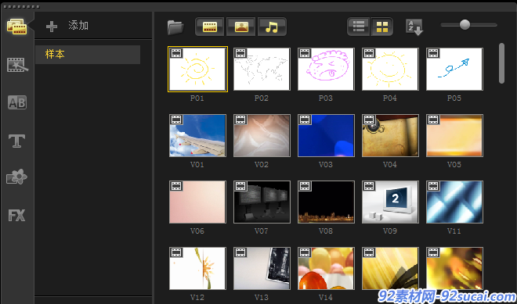Select the V08 city night clip

pyautogui.click(x=326, y=202)
